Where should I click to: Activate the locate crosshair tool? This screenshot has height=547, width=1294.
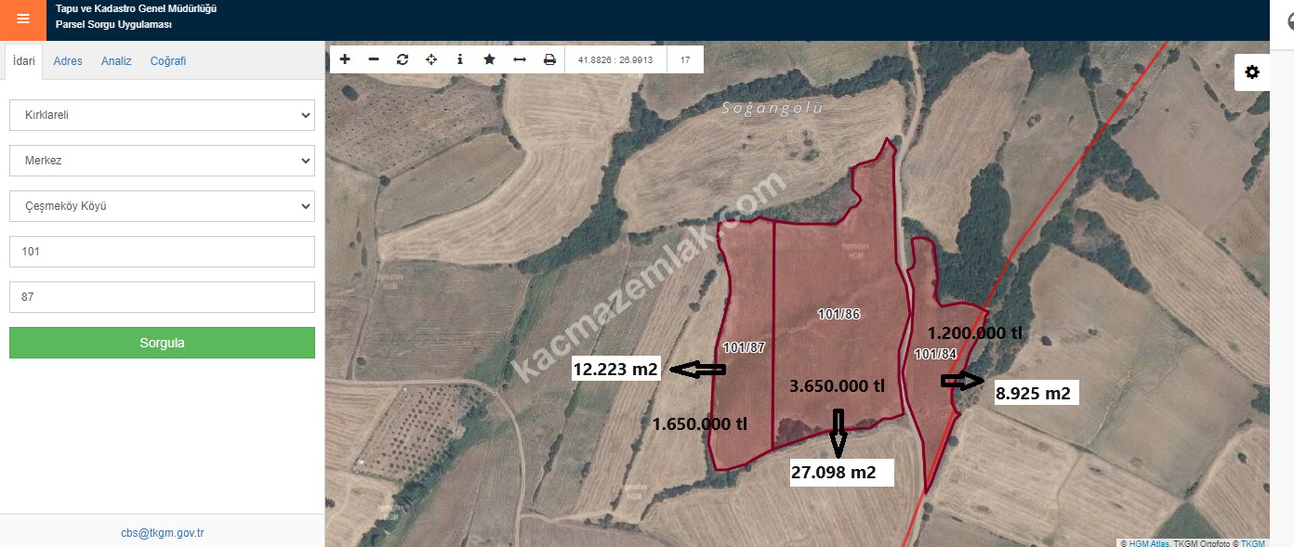point(431,59)
